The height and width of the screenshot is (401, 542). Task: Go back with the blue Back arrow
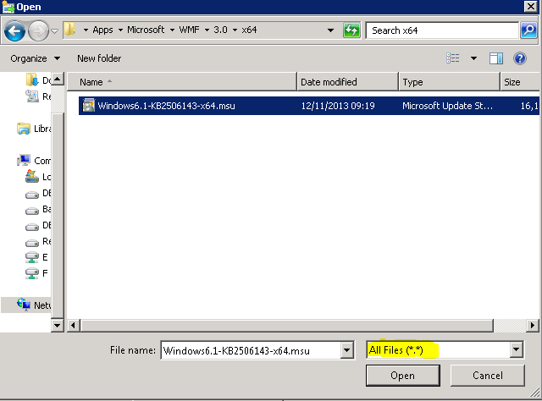14,30
